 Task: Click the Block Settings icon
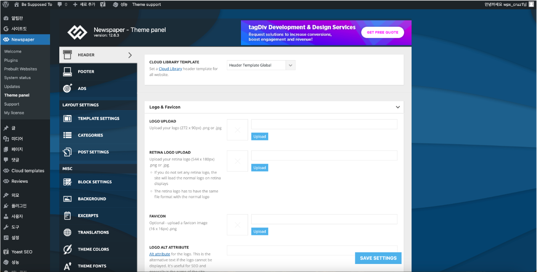tap(67, 182)
